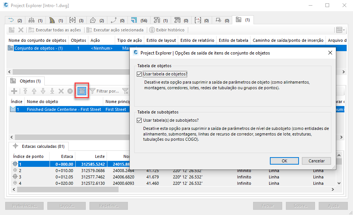Viewport: 353px width, 215px height.
Task: Click Executar todas as ações
Action: (55, 30)
